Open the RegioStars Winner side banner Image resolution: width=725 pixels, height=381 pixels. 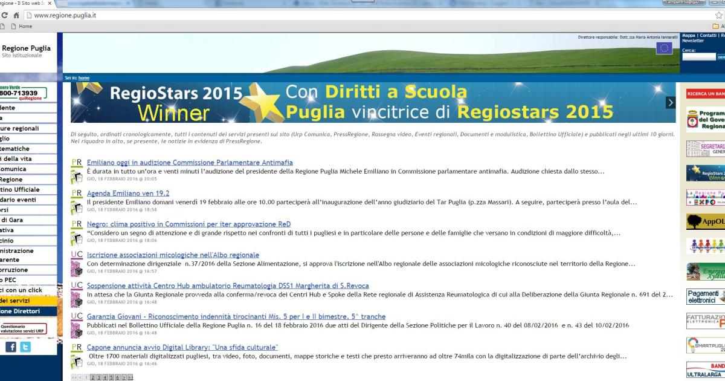706,174
